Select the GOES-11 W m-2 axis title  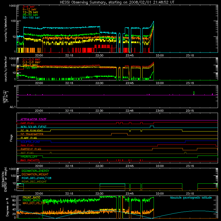[x=5, y=97]
